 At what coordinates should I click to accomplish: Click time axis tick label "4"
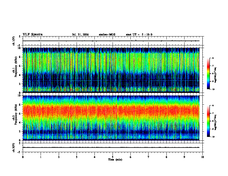click(95, 157)
